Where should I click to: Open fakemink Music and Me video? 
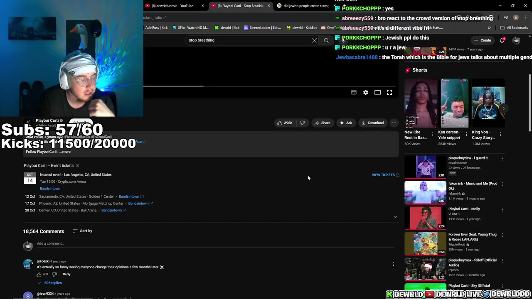click(425, 192)
